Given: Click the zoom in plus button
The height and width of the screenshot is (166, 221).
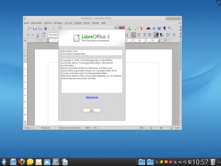Looking at the screenshot, I should pos(171,128).
